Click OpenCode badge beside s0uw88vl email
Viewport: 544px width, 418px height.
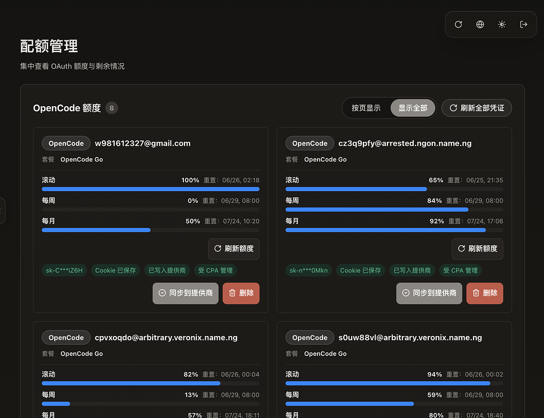click(310, 338)
